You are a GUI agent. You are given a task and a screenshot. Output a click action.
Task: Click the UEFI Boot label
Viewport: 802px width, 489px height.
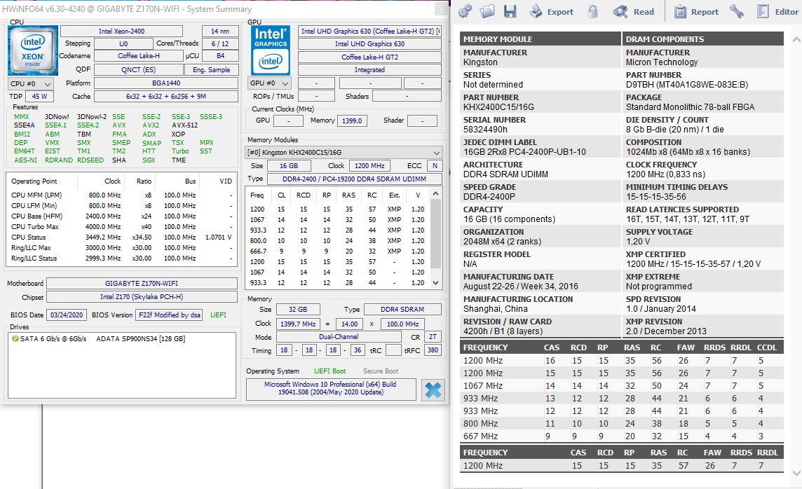click(330, 371)
